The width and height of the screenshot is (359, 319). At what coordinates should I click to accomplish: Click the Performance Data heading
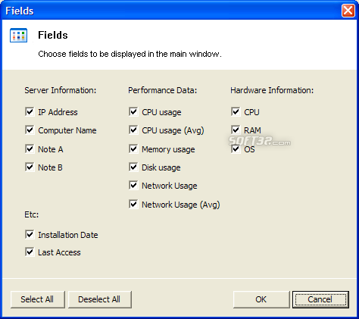pos(162,90)
